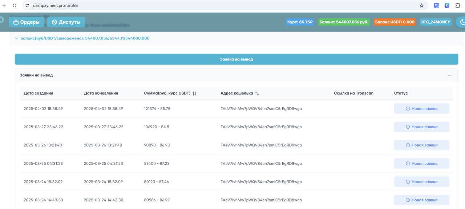Toggle the dark mode moon button
The image size is (465, 209).
tap(461, 22)
